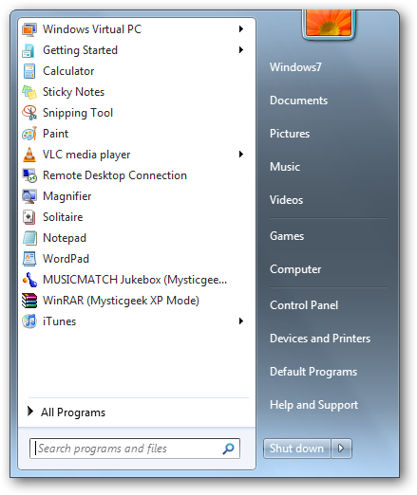This screenshot has height=495, width=417.
Task: Expand the iTunes jump list arrow
Action: 241,321
